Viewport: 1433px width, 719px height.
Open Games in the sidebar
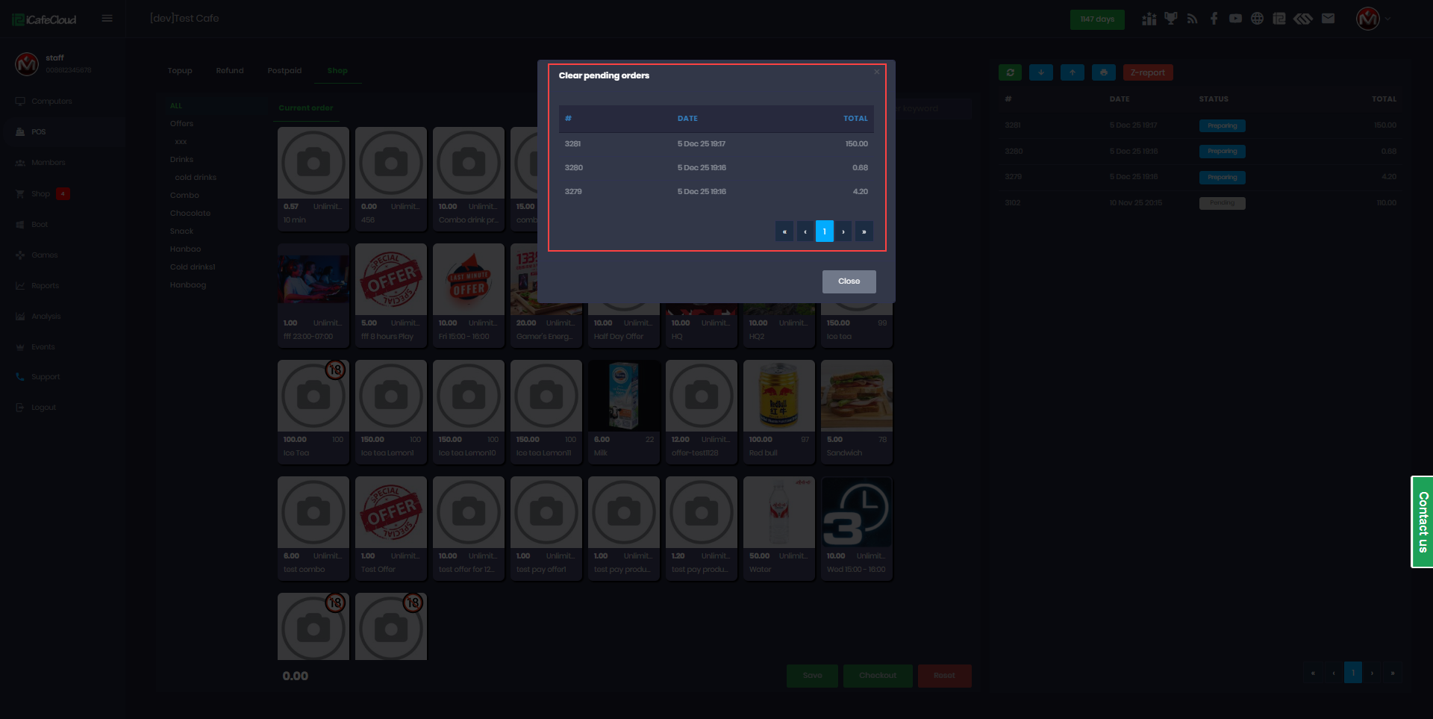(x=44, y=255)
